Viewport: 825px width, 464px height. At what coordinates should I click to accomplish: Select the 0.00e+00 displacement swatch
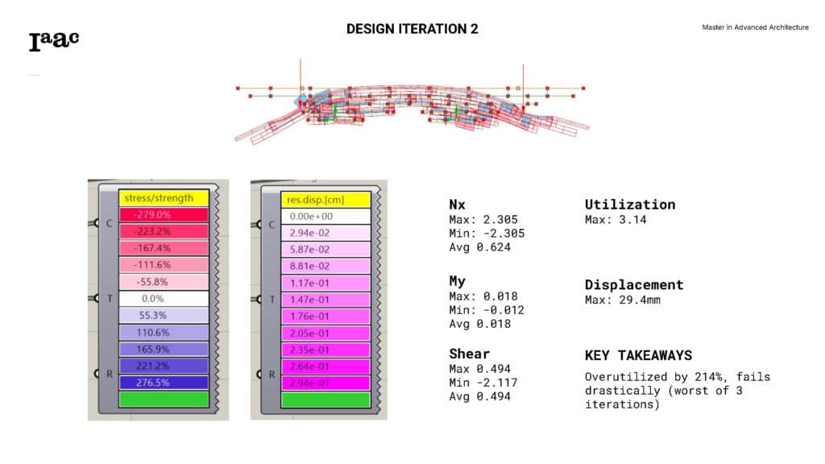[x=326, y=216]
